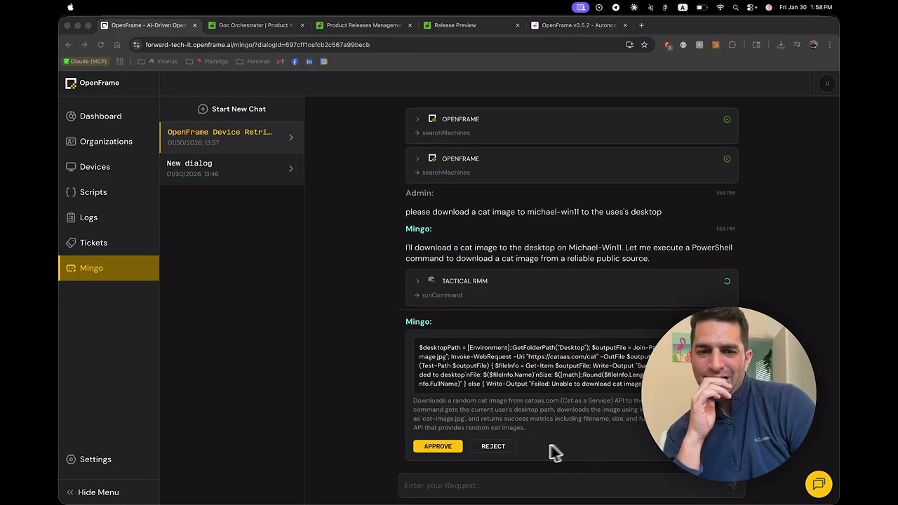Viewport: 898px width, 505px height.
Task: Open the Apple menu
Action: pos(70,8)
